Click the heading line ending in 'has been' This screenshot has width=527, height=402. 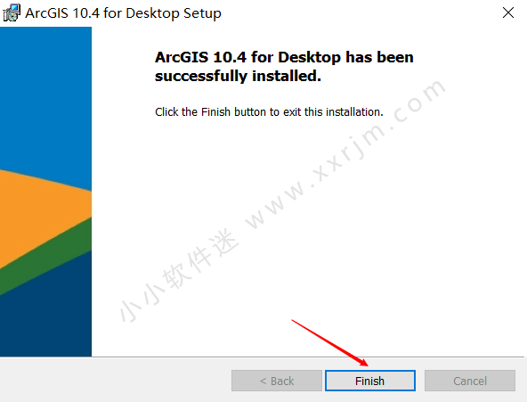284,57
